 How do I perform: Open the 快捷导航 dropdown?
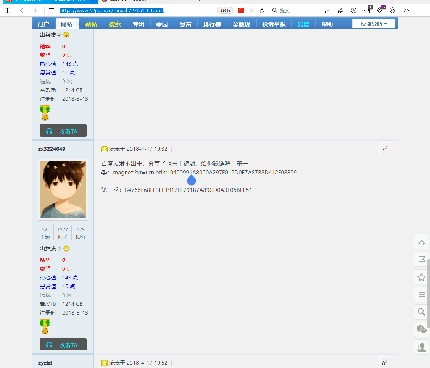(374, 23)
